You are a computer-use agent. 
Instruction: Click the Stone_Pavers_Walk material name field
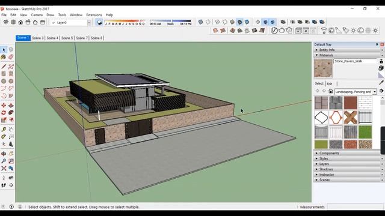(x=355, y=61)
